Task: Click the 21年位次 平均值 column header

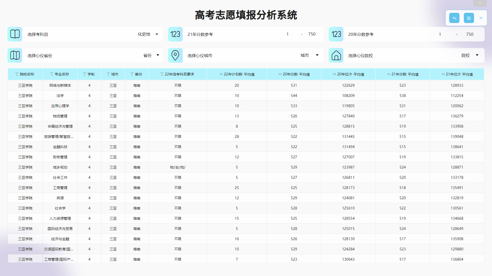Action: click(x=457, y=74)
